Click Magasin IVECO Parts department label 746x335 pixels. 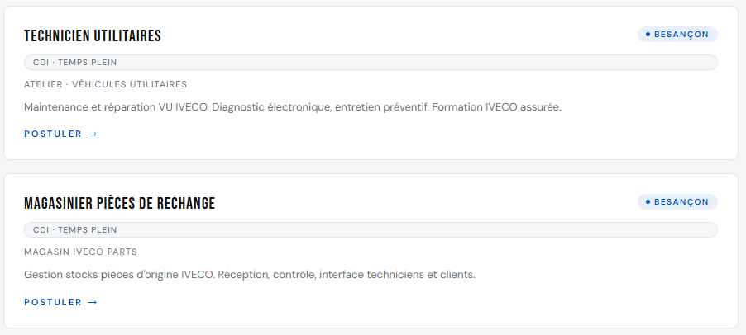[80, 252]
